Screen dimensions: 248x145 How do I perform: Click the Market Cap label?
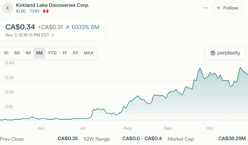[181, 139]
